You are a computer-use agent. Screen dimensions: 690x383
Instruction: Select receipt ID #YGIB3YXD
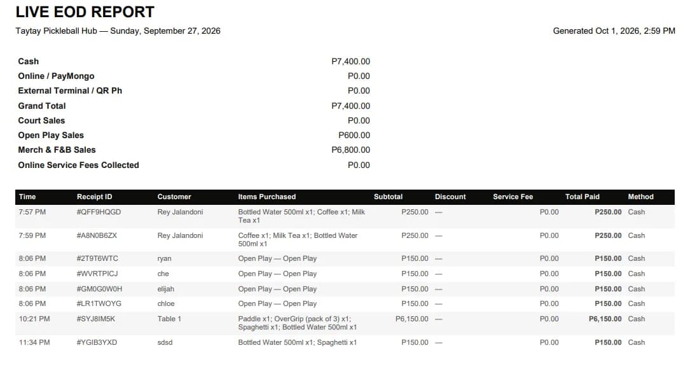coord(97,342)
